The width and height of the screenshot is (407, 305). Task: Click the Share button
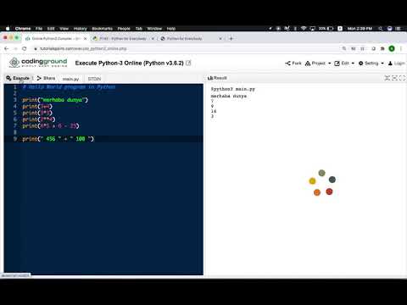pyautogui.click(x=46, y=78)
